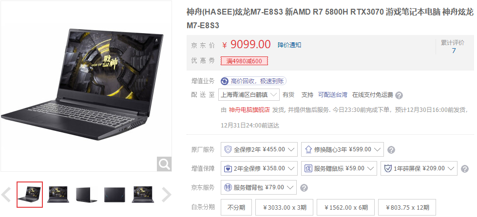Select the third thumbnail showing laptop back
477x217 pixels.
click(87, 195)
